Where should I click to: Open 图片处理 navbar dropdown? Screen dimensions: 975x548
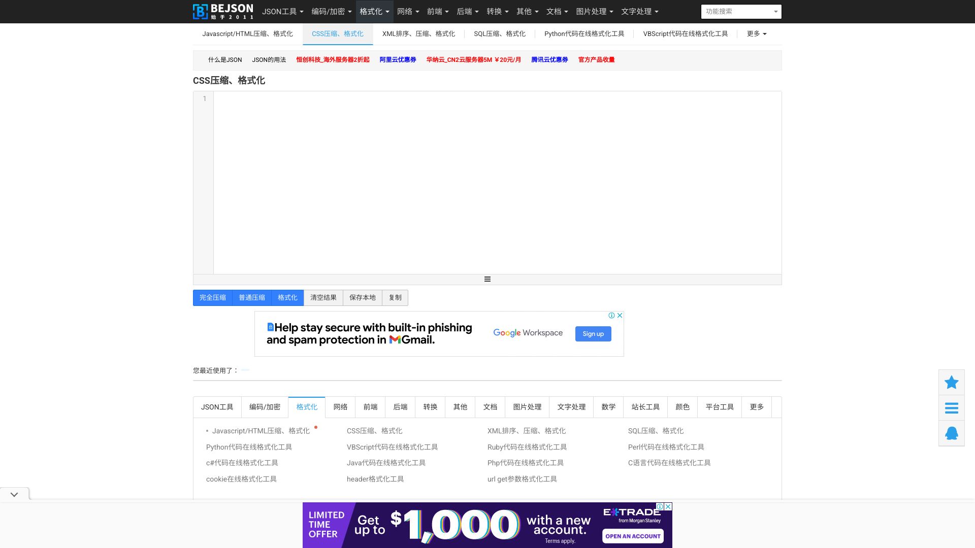[x=595, y=11]
